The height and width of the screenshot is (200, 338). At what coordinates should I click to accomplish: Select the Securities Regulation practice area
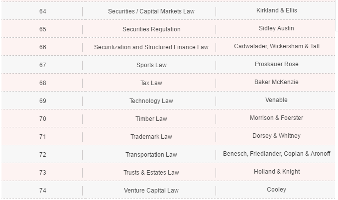point(151,29)
